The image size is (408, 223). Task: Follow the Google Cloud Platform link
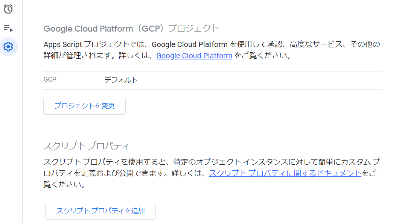(x=194, y=56)
